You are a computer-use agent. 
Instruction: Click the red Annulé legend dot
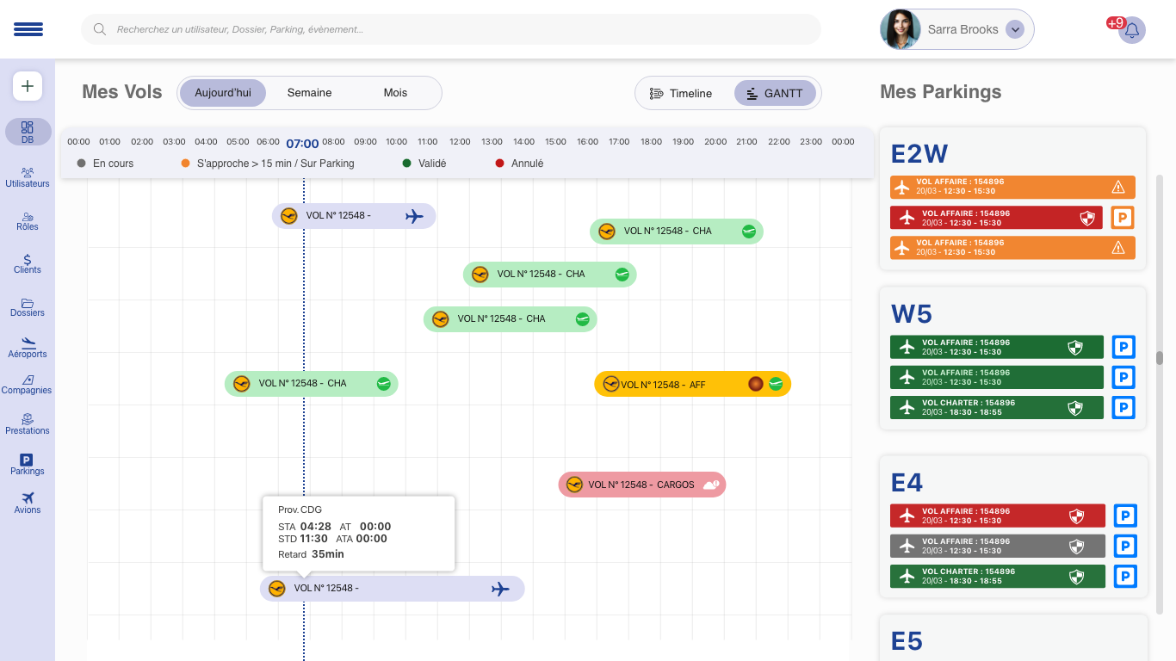499,164
